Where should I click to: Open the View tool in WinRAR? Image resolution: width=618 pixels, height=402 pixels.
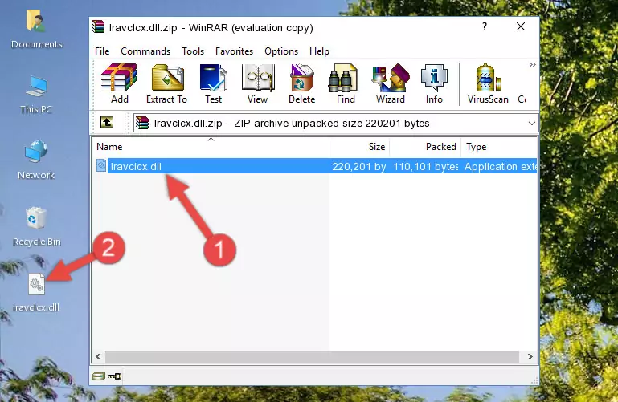tap(258, 83)
